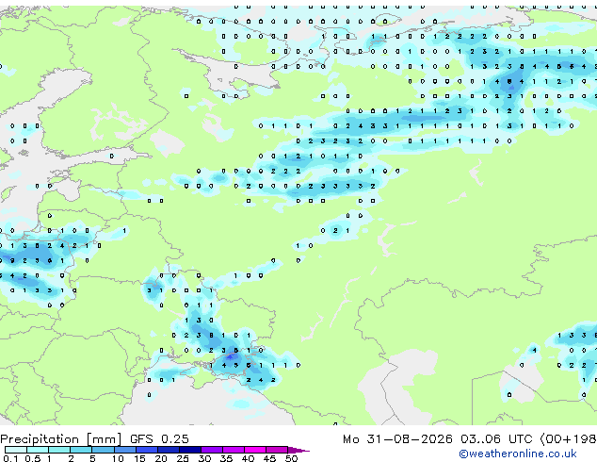The image size is (597, 462).
Task: Click the '15' legend scale label
Action: 139,458
